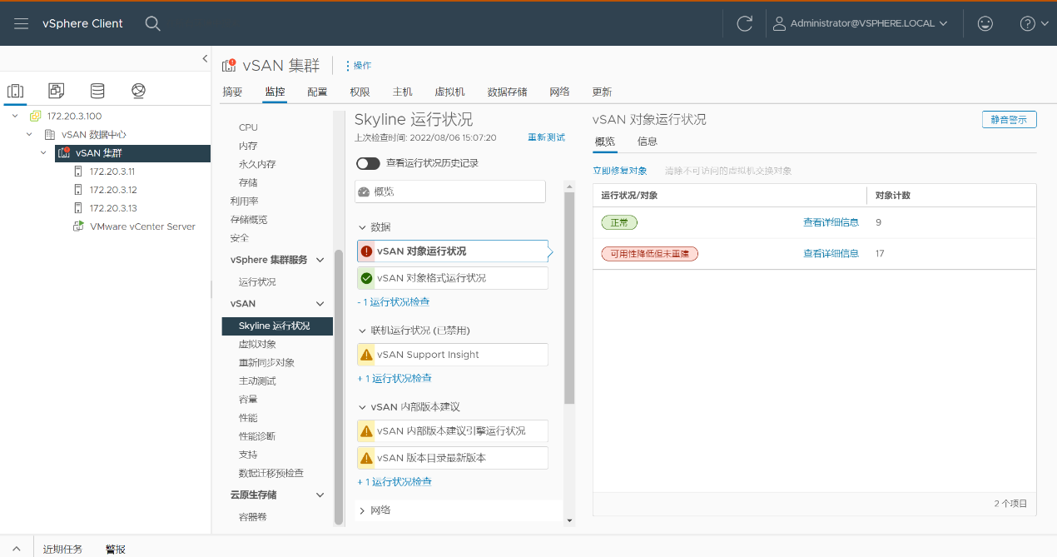Select host 172.20.3.12 in tree
The image size is (1057, 557).
coord(112,190)
